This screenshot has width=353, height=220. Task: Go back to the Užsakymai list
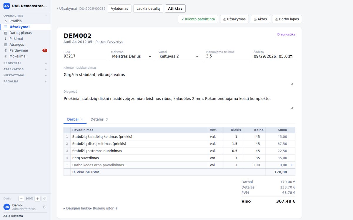pos(67,9)
